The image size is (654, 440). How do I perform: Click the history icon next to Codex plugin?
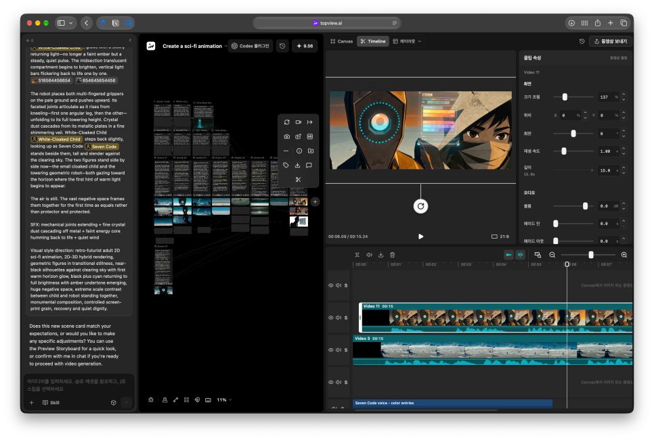click(282, 46)
